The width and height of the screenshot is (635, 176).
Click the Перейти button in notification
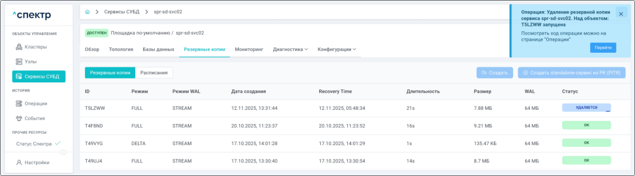[x=603, y=48]
